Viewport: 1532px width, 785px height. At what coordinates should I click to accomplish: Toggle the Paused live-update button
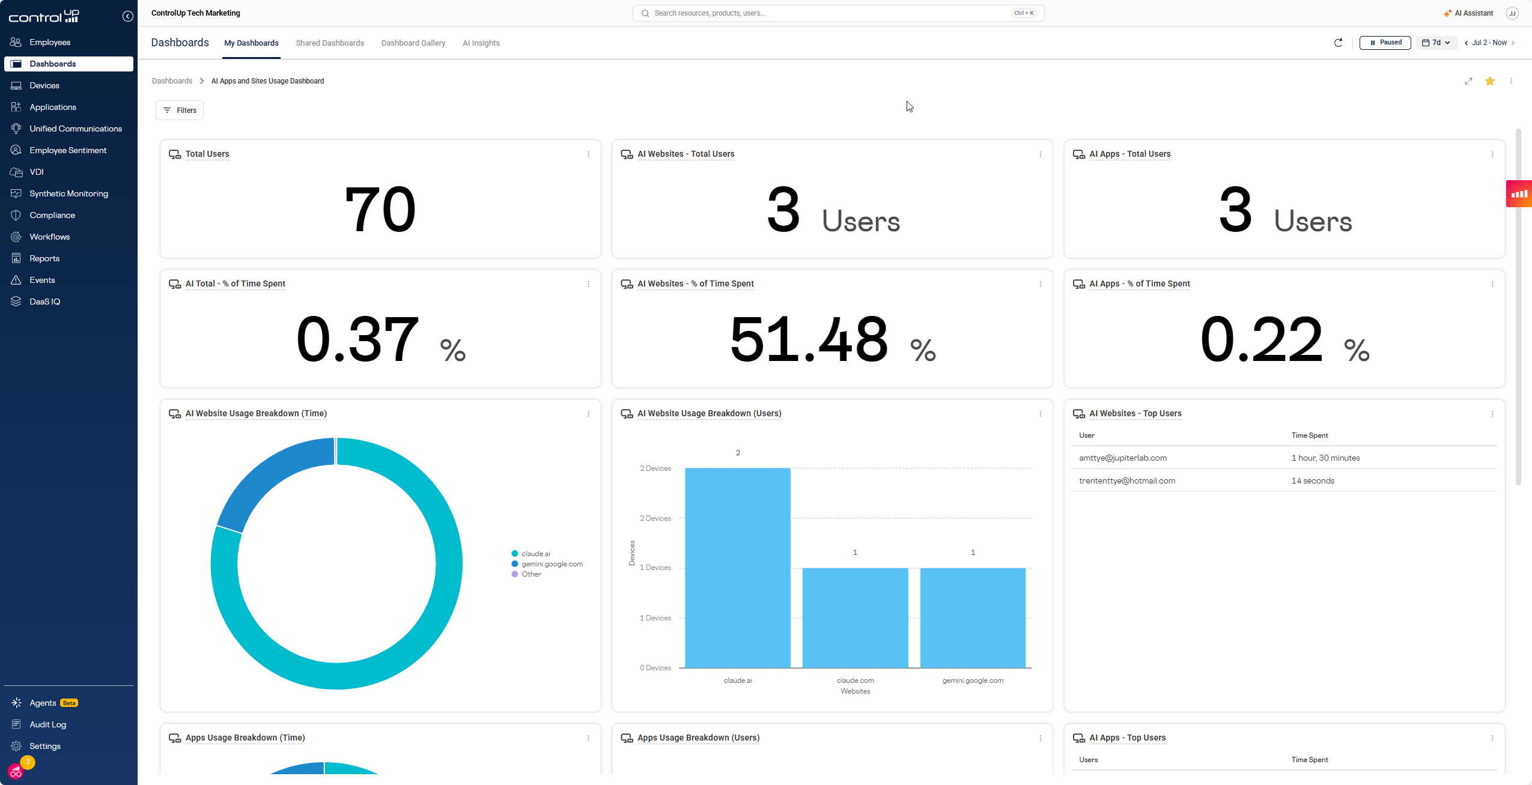tap(1385, 43)
